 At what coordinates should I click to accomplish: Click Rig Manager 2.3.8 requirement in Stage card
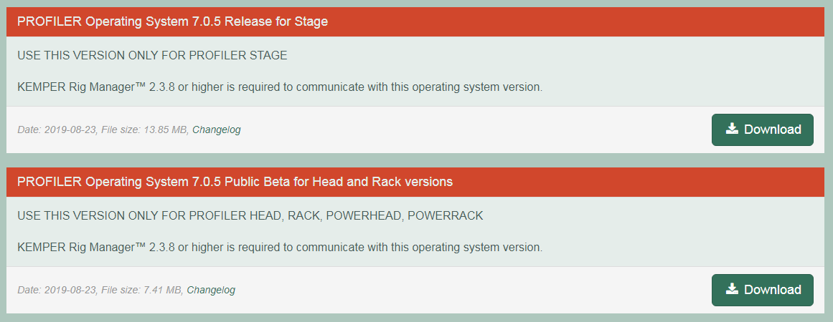tap(280, 87)
